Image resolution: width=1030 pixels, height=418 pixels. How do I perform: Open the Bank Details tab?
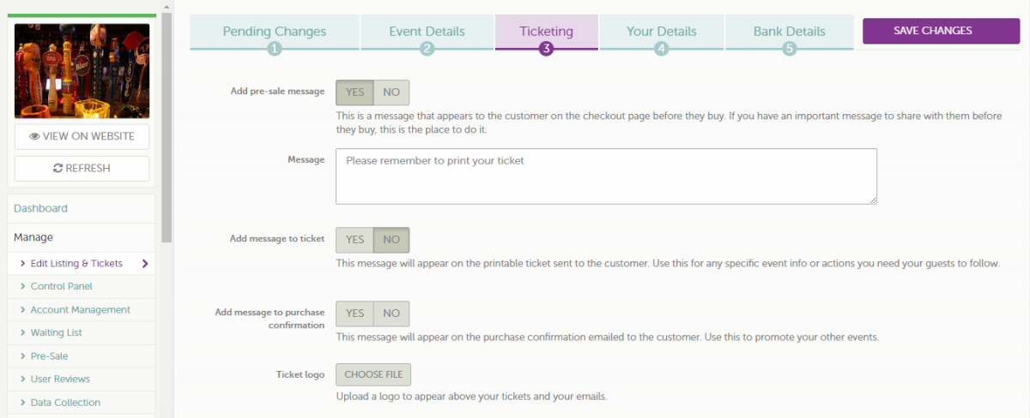click(790, 32)
